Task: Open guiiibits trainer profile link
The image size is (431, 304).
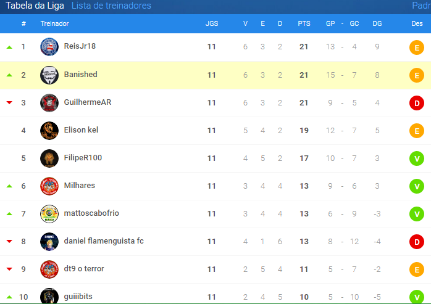Action: pos(78,297)
